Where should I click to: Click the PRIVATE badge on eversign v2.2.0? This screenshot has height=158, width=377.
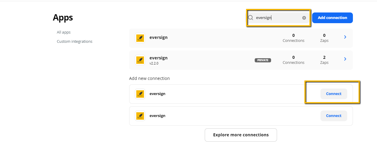click(263, 60)
